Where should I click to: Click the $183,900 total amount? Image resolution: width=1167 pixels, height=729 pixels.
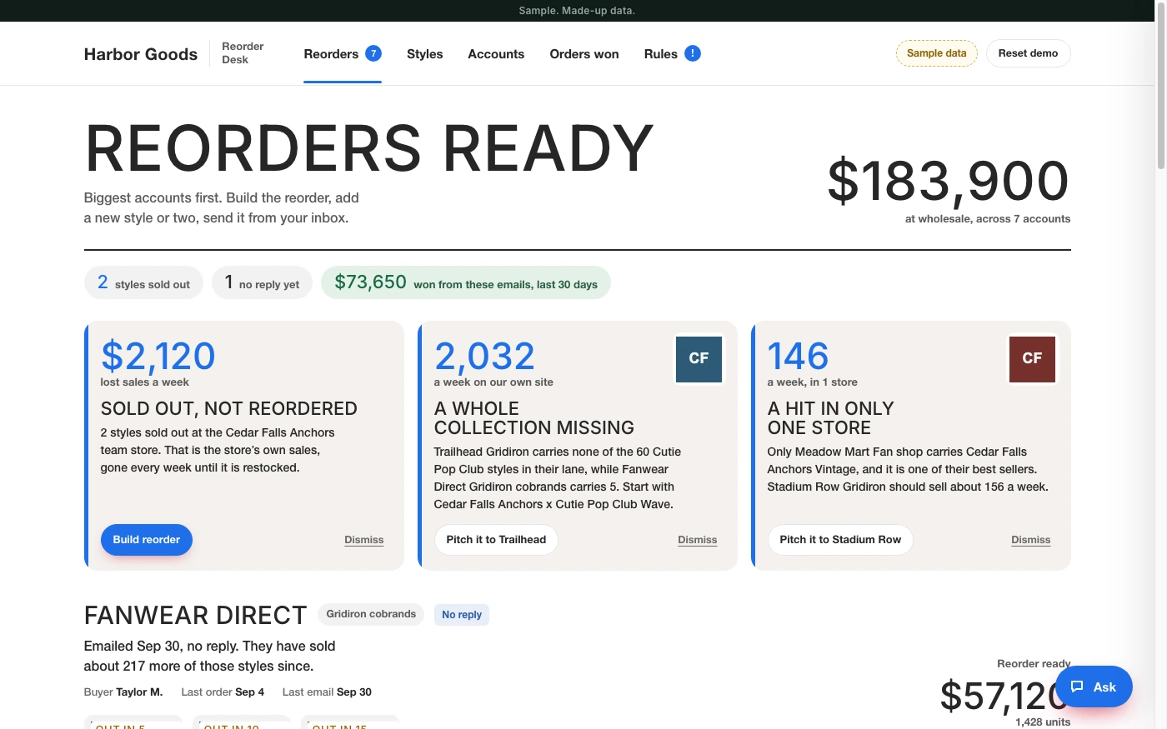(x=948, y=181)
